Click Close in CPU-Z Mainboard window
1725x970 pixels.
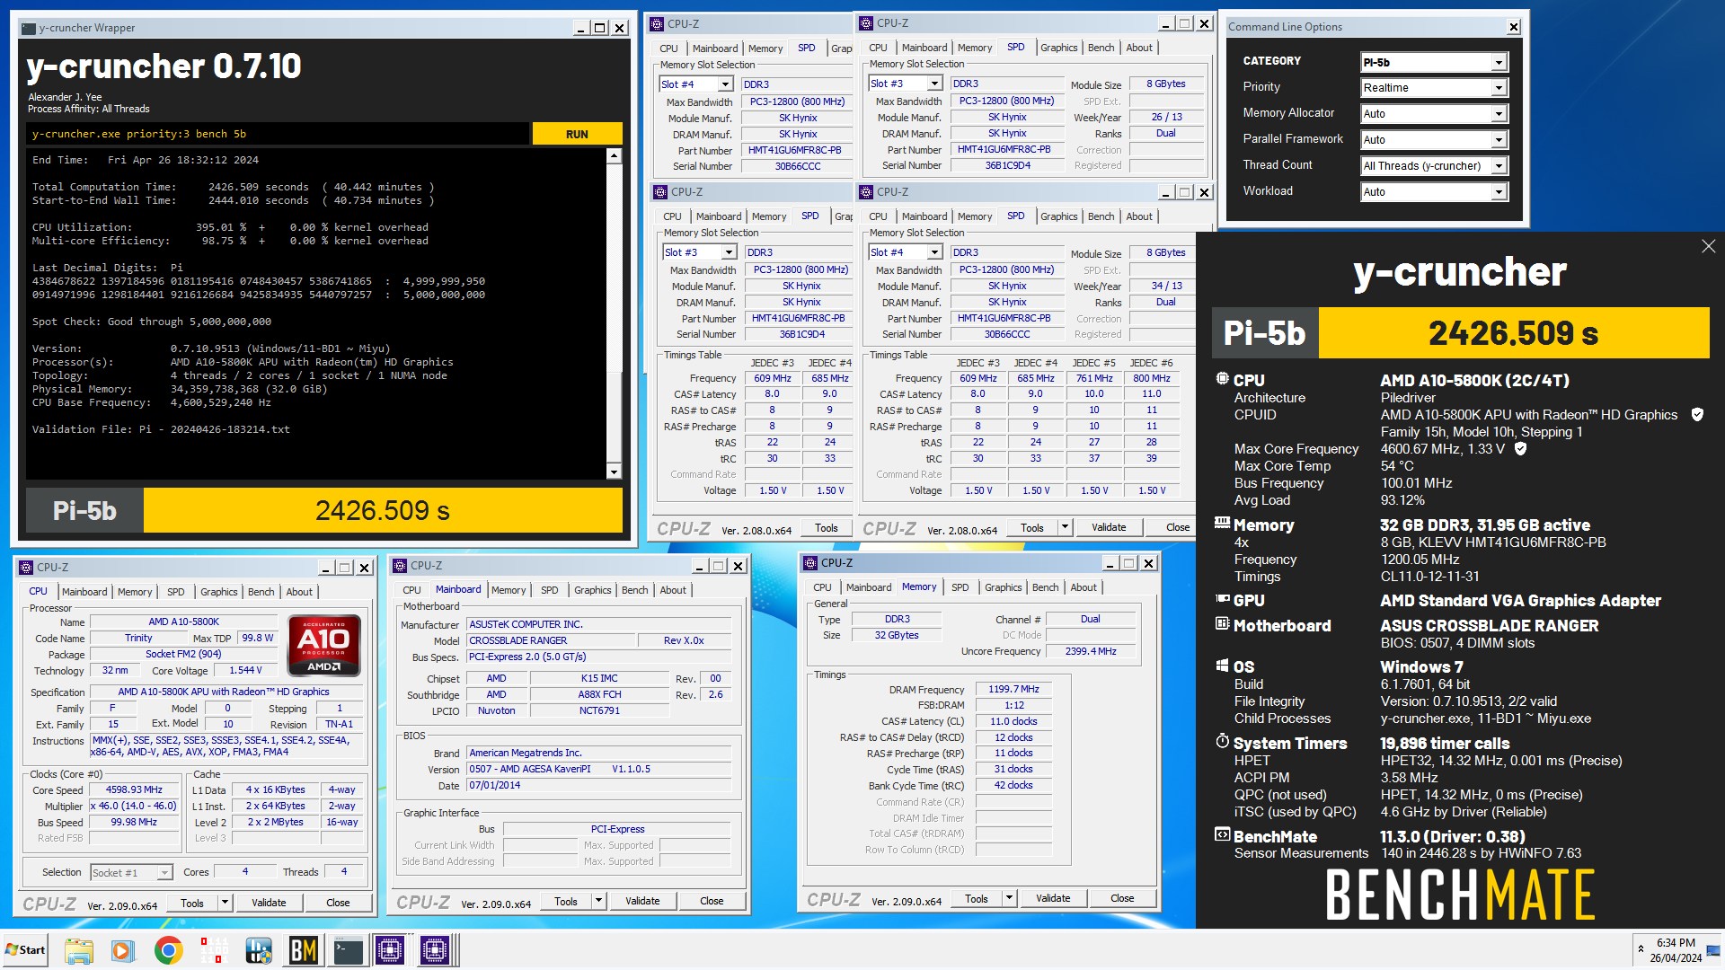point(712,901)
